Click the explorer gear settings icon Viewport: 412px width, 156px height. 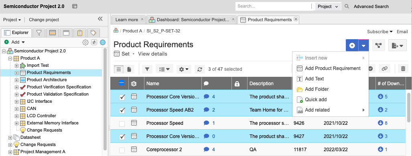[85, 42]
